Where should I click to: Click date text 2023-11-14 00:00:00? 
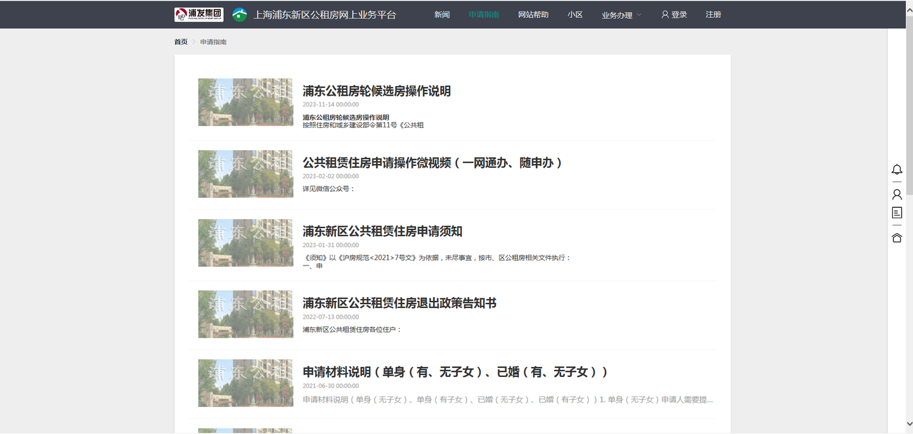(x=330, y=105)
